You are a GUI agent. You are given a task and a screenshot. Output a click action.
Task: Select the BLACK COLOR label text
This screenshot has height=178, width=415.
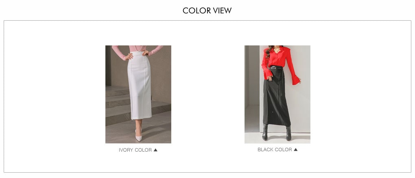(x=275, y=150)
